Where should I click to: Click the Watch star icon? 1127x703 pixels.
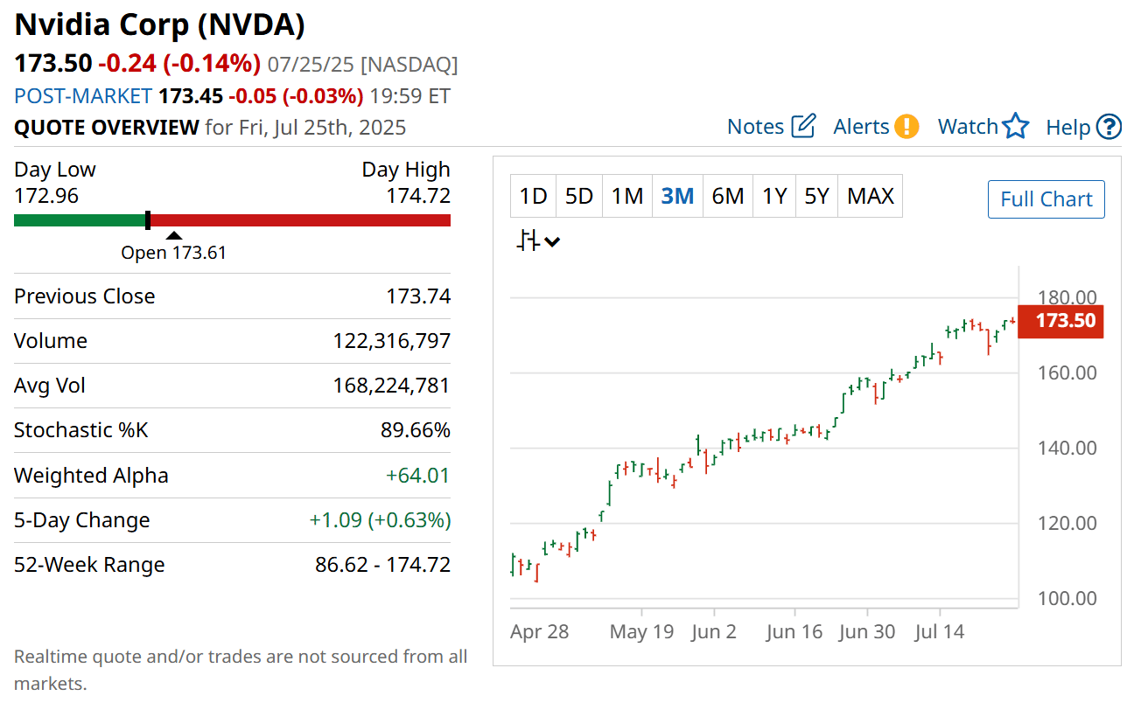[1016, 127]
